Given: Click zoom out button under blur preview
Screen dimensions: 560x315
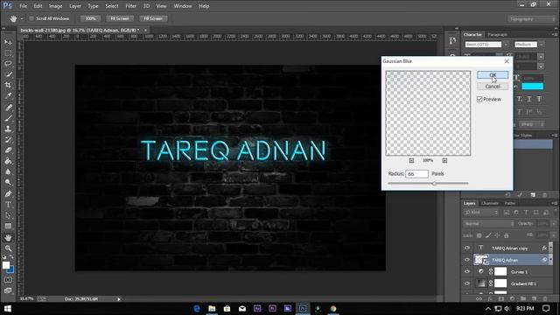Looking at the screenshot, I should 411,161.
